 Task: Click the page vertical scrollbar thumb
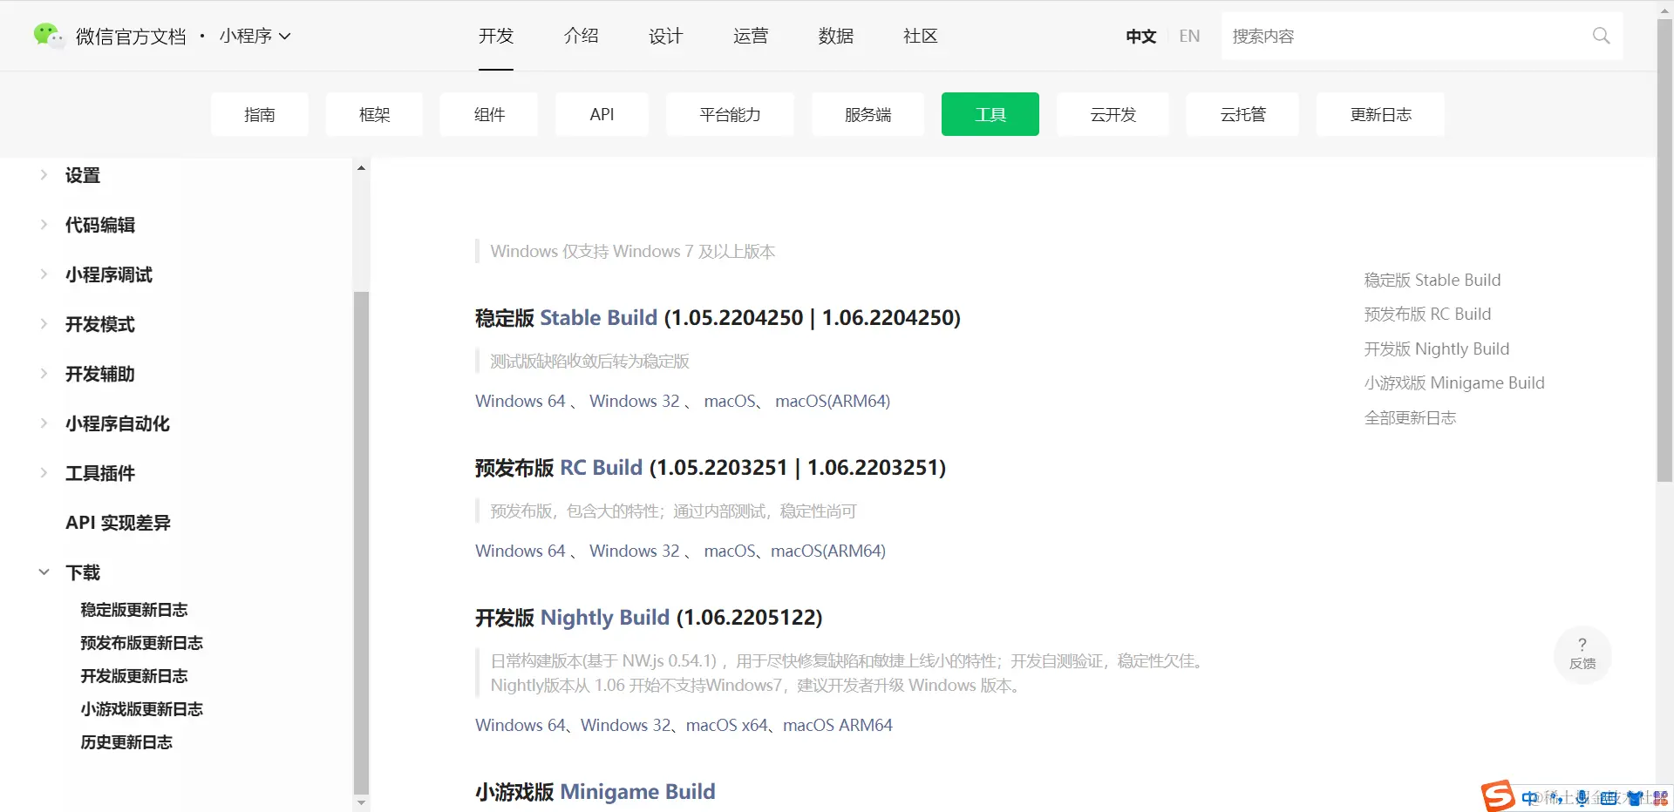(x=1664, y=248)
